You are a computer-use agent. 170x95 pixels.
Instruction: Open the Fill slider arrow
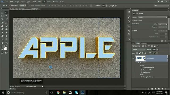click(x=158, y=53)
